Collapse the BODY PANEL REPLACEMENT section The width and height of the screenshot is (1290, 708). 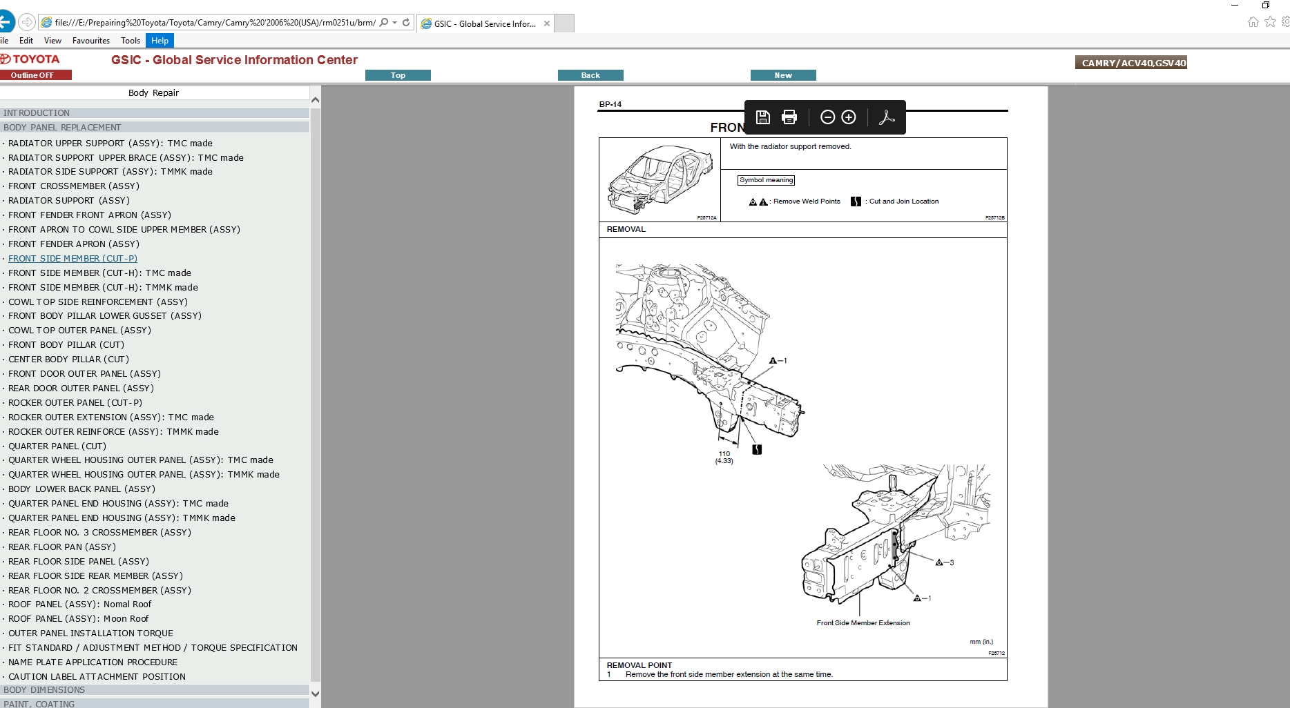(155, 127)
